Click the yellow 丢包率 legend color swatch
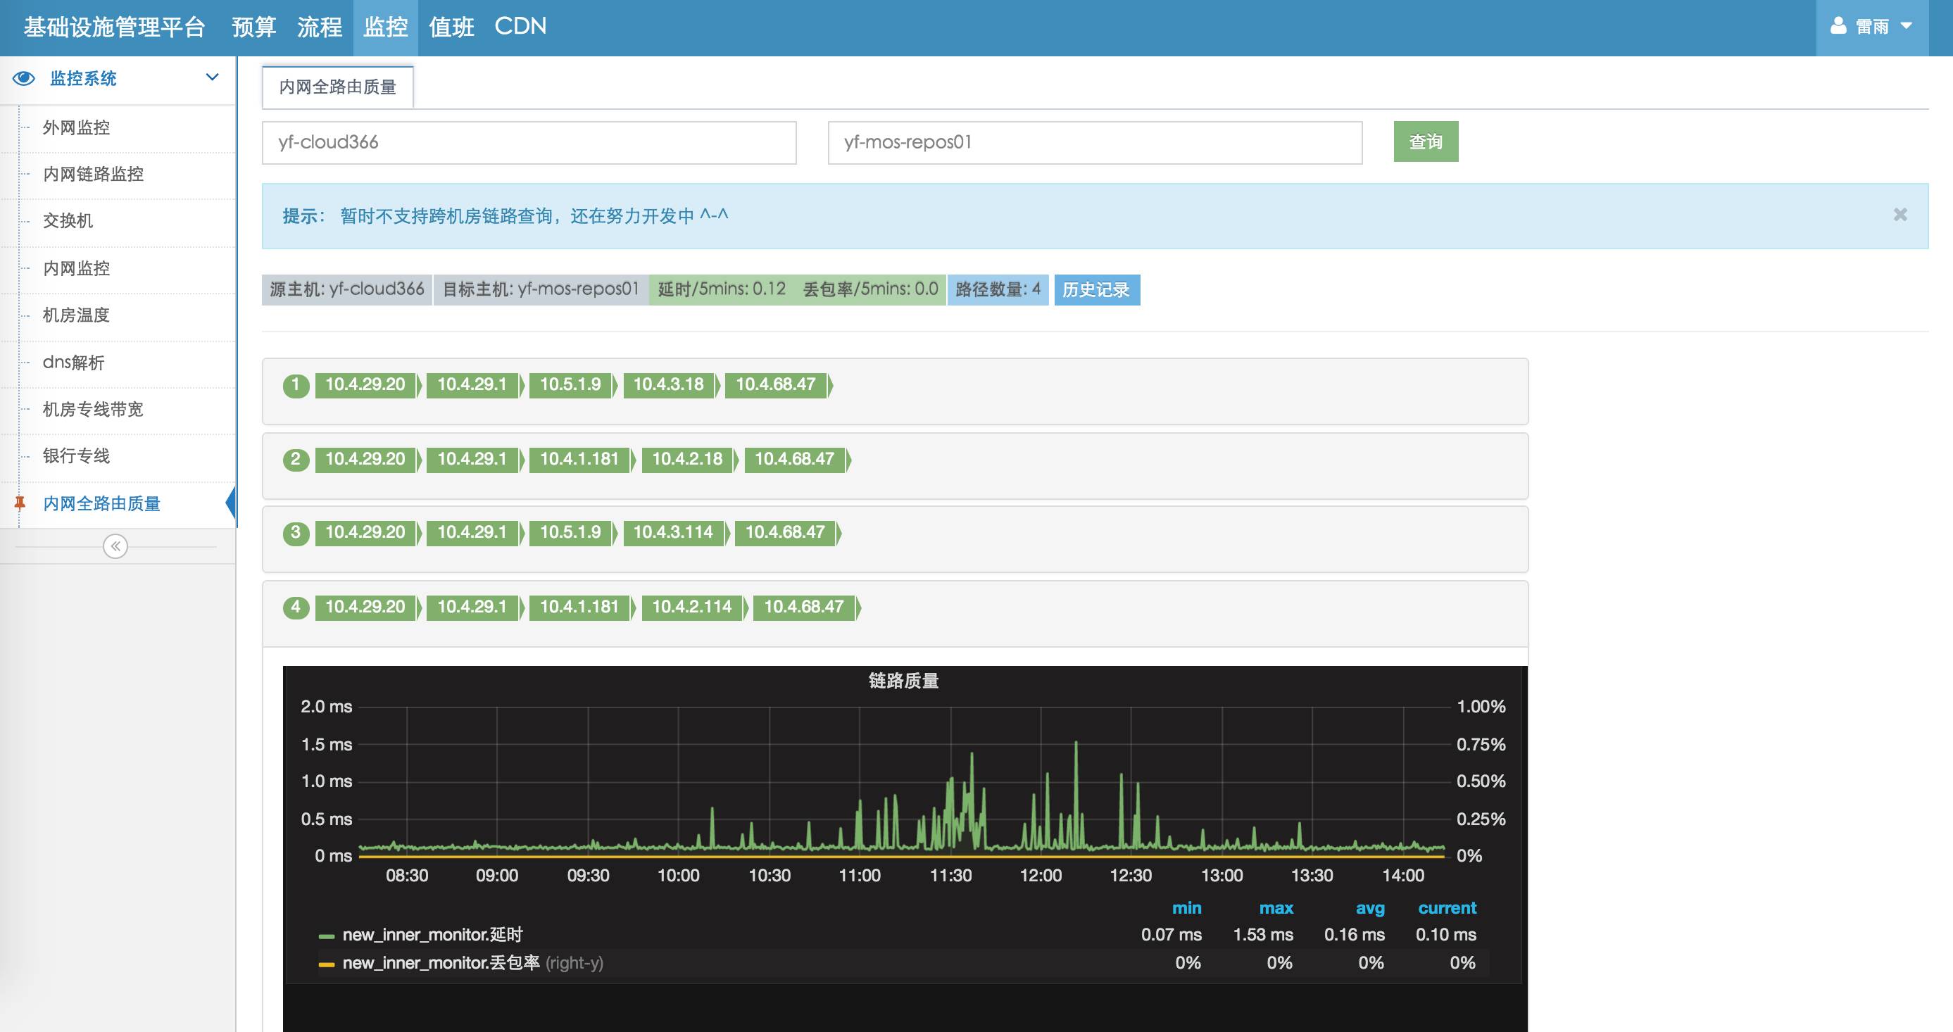Image resolution: width=1953 pixels, height=1032 pixels. point(327,964)
